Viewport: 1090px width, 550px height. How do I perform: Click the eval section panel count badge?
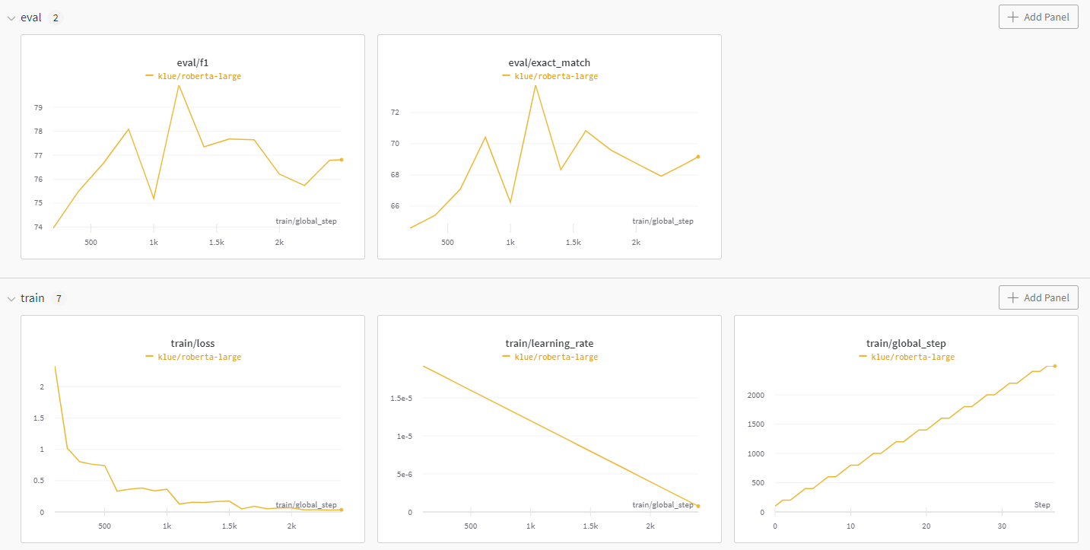(56, 17)
